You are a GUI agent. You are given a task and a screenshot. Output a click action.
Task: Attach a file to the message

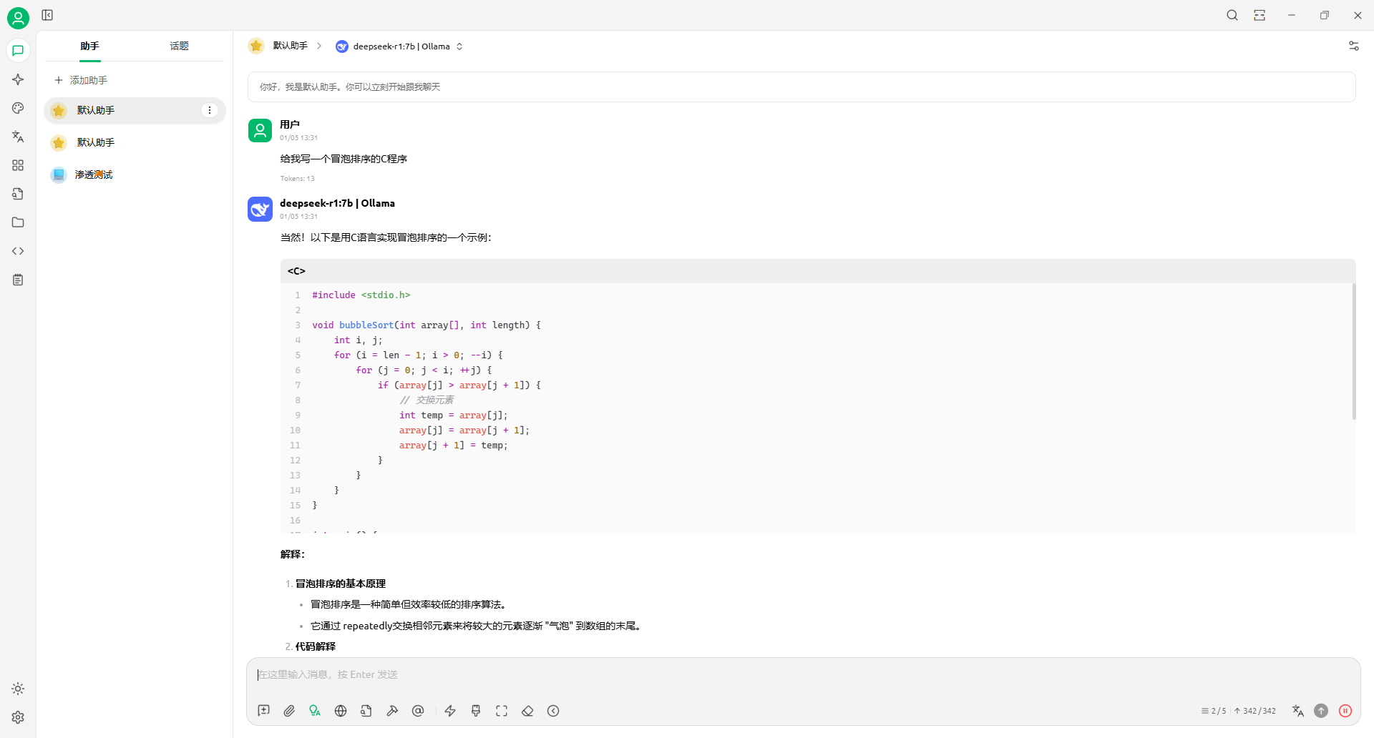pyautogui.click(x=289, y=711)
